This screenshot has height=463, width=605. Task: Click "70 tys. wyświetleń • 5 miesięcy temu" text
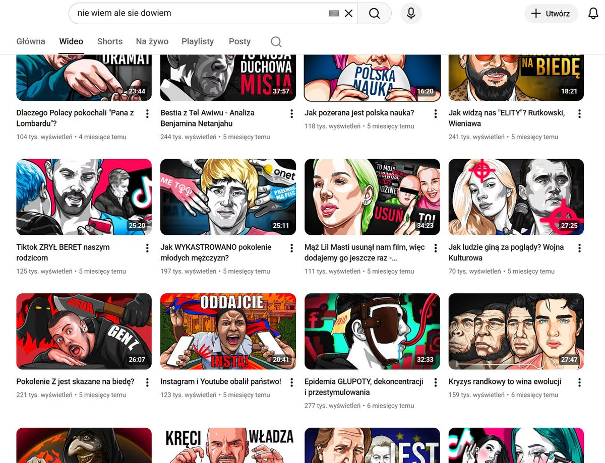502,271
